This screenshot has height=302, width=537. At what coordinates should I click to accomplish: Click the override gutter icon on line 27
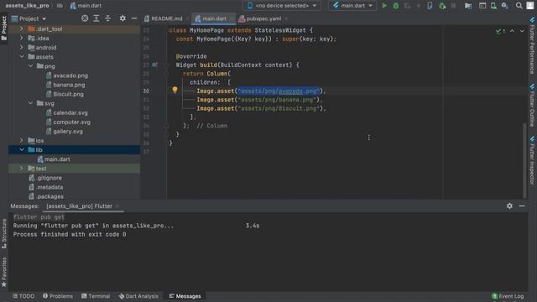[154, 65]
